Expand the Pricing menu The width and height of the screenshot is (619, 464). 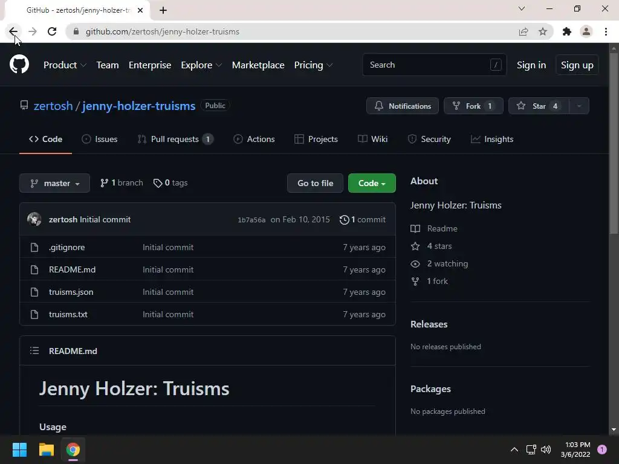(x=314, y=65)
